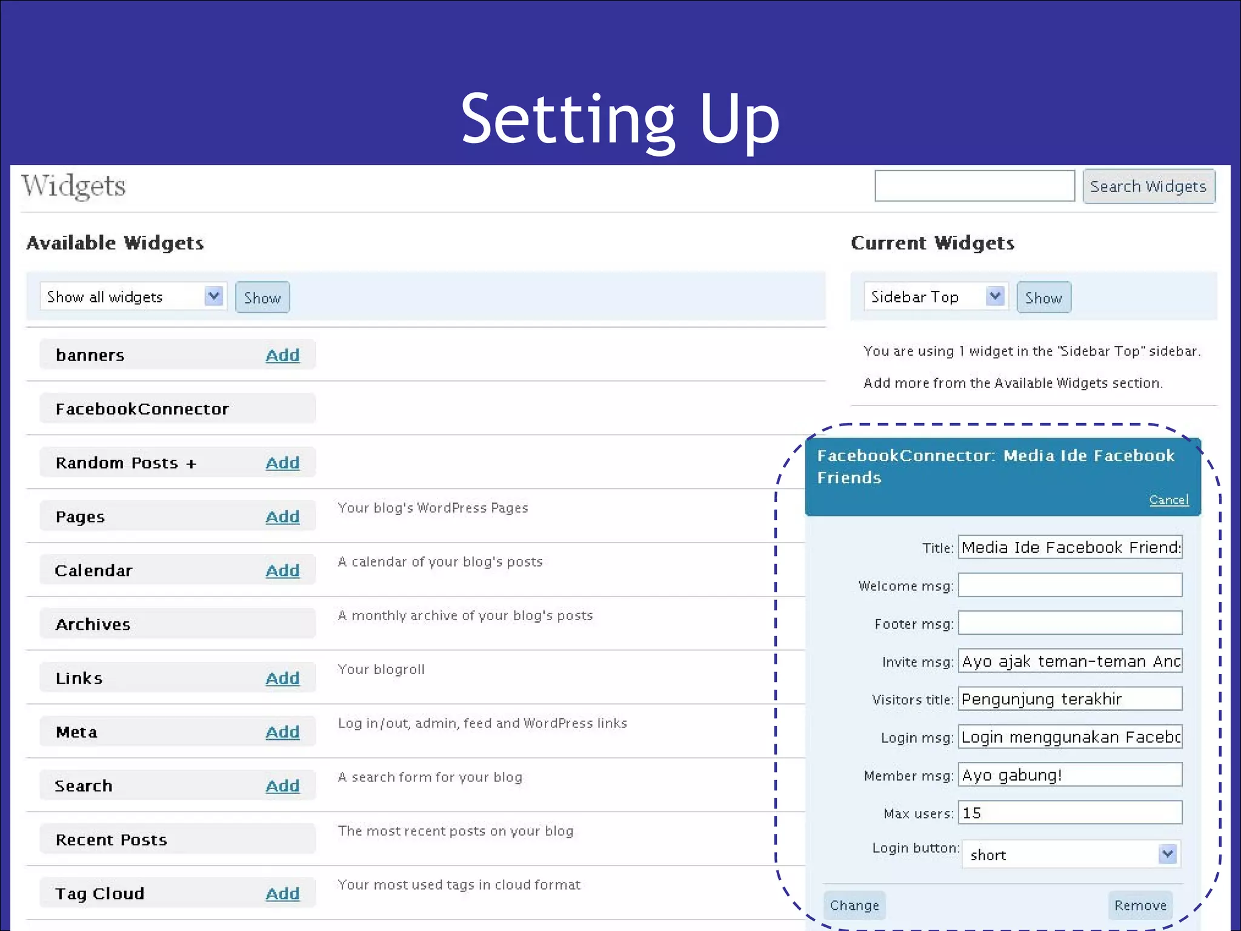Click into the Welcome msg field
The width and height of the screenshot is (1241, 931).
[x=1070, y=586]
